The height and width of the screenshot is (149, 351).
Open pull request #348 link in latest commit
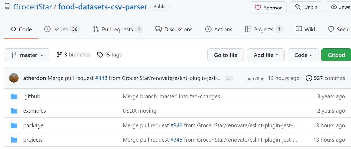point(101,78)
